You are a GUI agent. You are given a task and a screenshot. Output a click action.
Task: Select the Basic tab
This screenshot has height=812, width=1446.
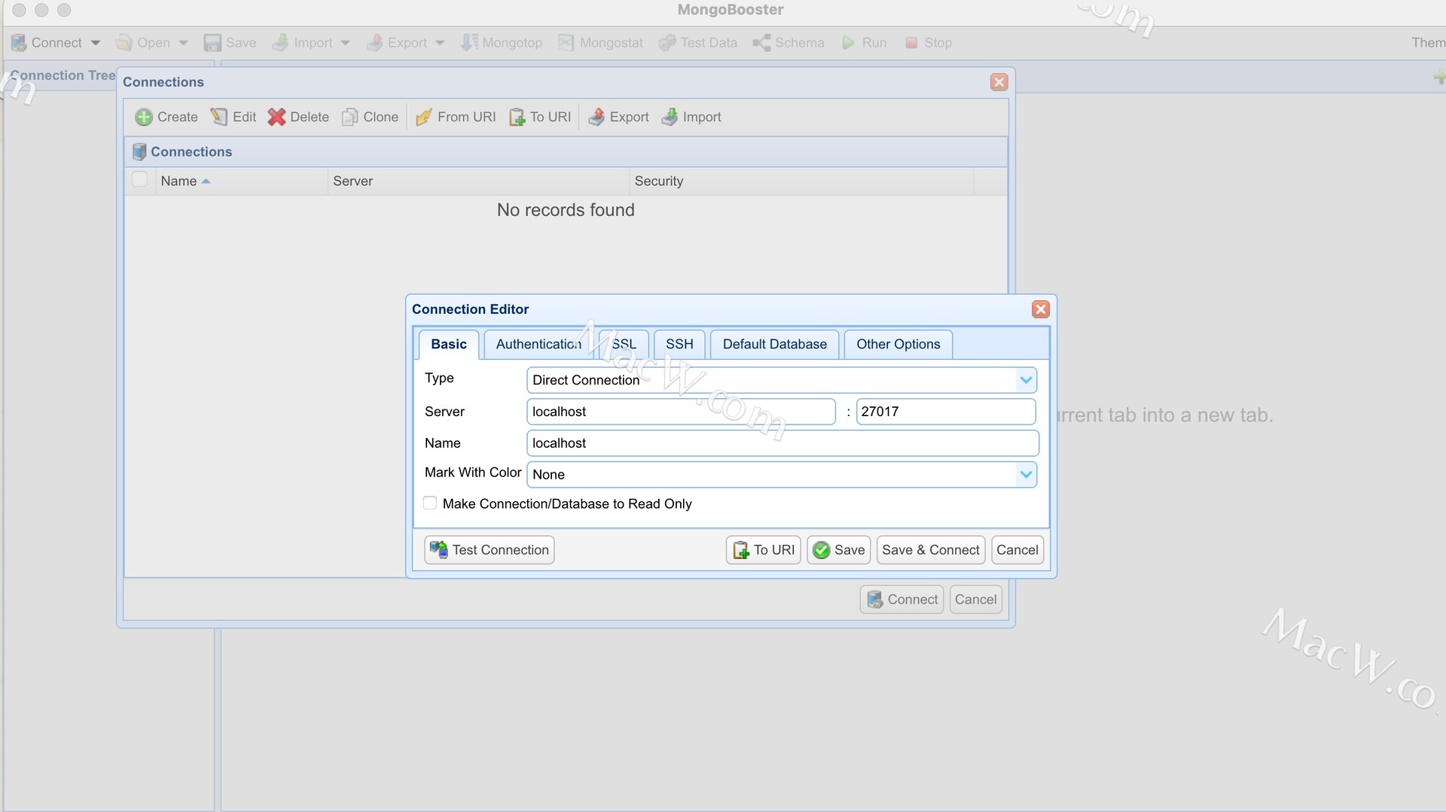click(x=449, y=344)
